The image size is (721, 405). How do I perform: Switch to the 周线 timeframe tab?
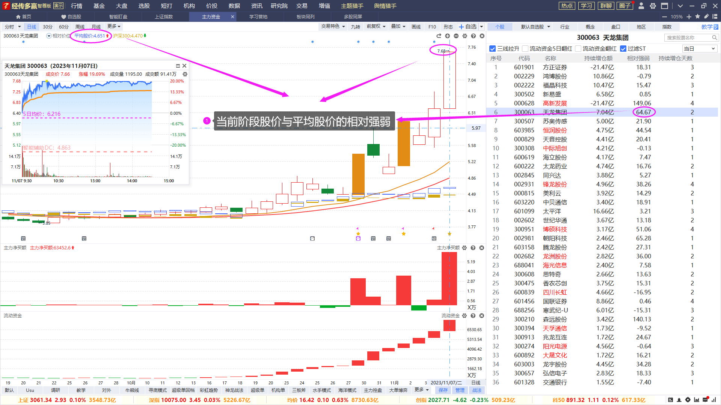(x=80, y=27)
